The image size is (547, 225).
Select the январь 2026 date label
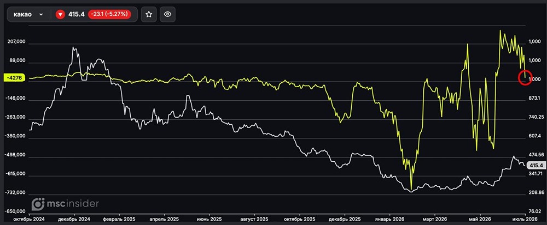[389, 220]
